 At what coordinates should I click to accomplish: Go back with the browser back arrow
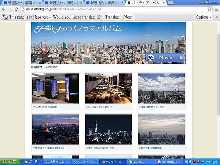pos(4,9)
